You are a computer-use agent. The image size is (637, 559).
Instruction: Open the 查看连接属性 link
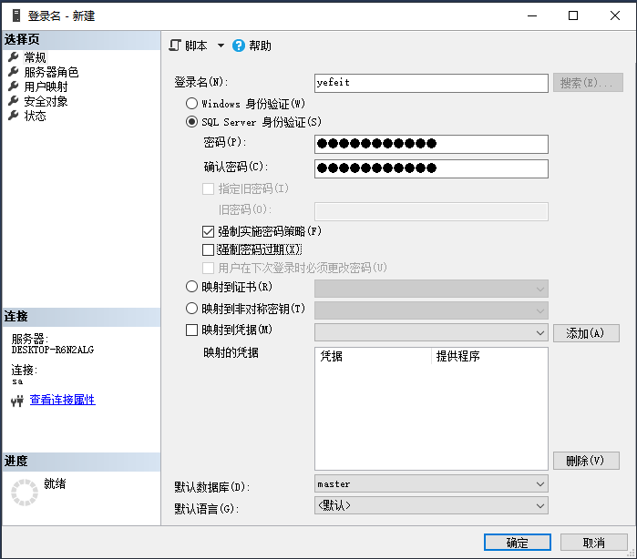tap(63, 400)
